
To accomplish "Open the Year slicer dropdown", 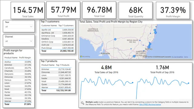I will (x=19, y=27).
